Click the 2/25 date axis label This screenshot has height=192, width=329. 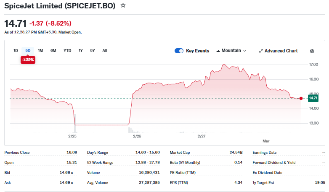click(x=72, y=136)
